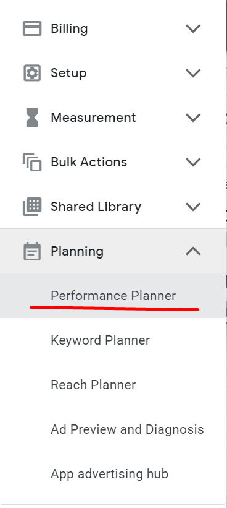
Task: Open Performance Planner
Action: [113, 296]
